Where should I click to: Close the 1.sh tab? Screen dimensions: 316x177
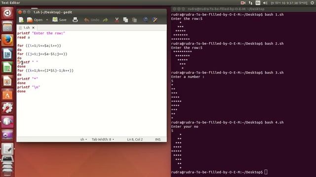click(x=33, y=28)
